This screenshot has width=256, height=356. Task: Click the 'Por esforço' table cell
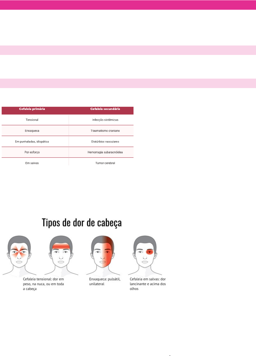click(32, 152)
